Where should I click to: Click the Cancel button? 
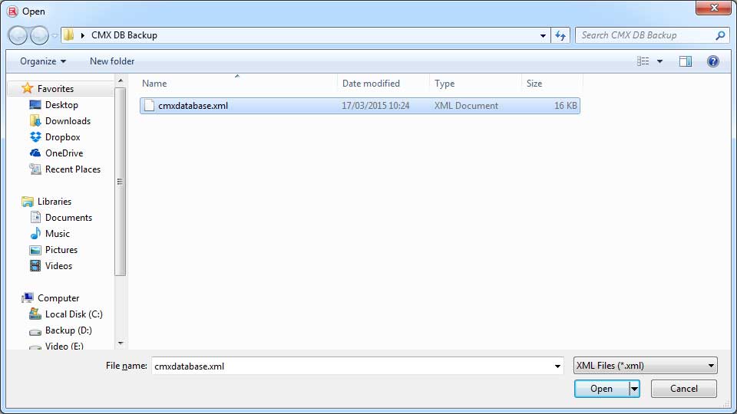683,389
